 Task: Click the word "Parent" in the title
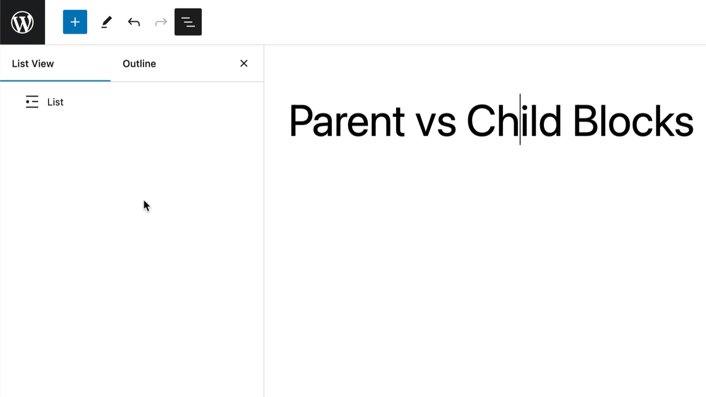click(x=346, y=121)
